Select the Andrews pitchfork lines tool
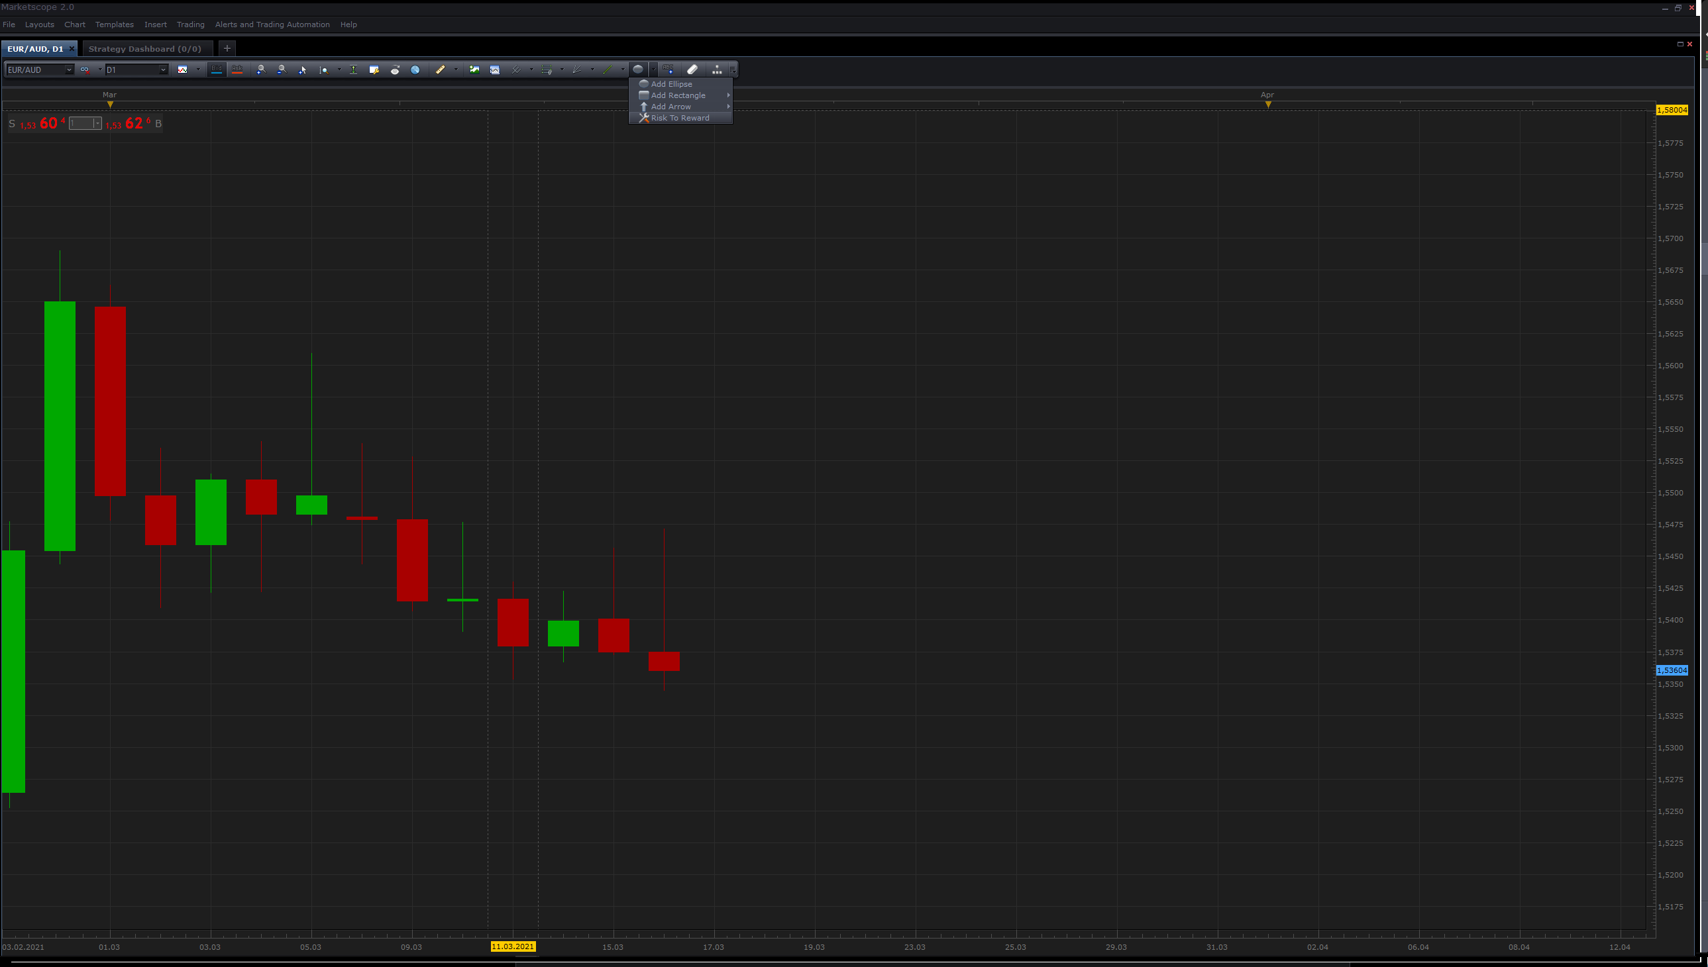 tap(515, 70)
